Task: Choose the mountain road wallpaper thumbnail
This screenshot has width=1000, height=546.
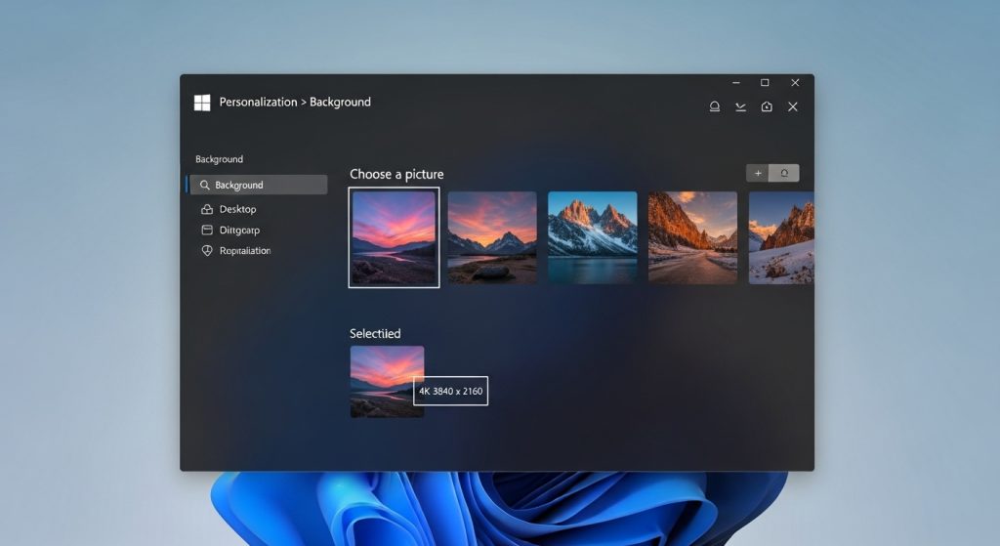Action: tap(692, 237)
